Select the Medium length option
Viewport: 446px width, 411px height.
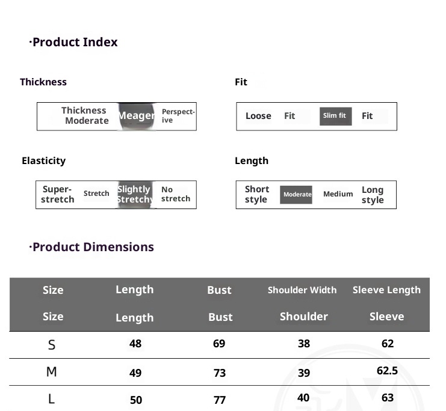click(x=338, y=194)
